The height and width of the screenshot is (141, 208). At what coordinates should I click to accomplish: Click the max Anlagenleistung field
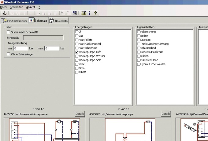point(52,48)
